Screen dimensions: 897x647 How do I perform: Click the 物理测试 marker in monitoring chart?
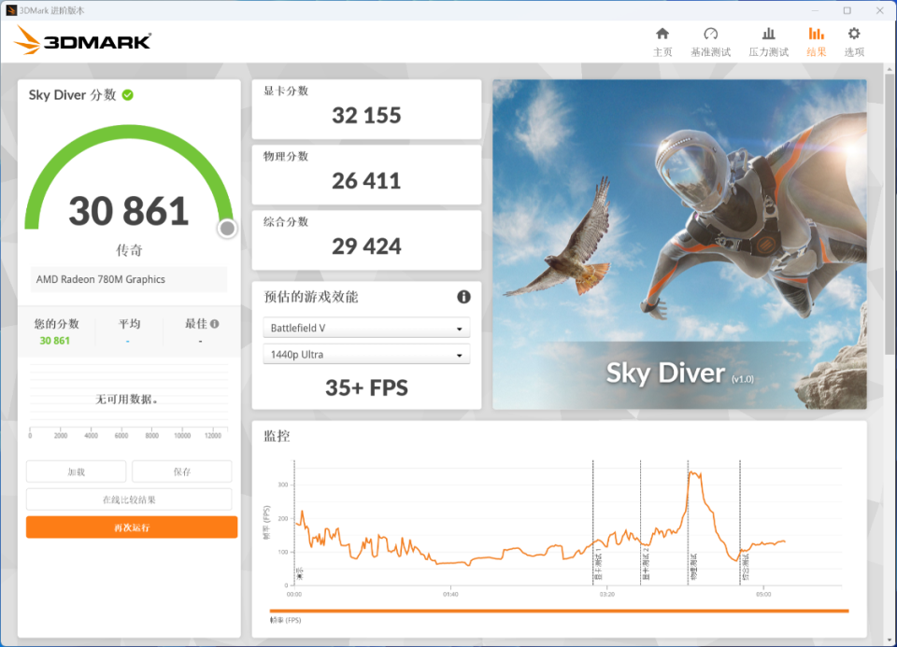693,567
